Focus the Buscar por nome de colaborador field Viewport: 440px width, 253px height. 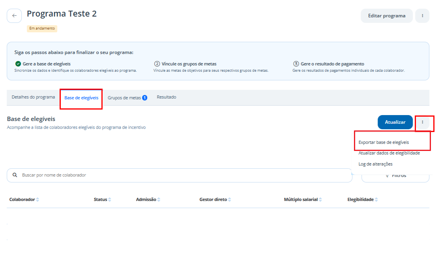coord(180,175)
